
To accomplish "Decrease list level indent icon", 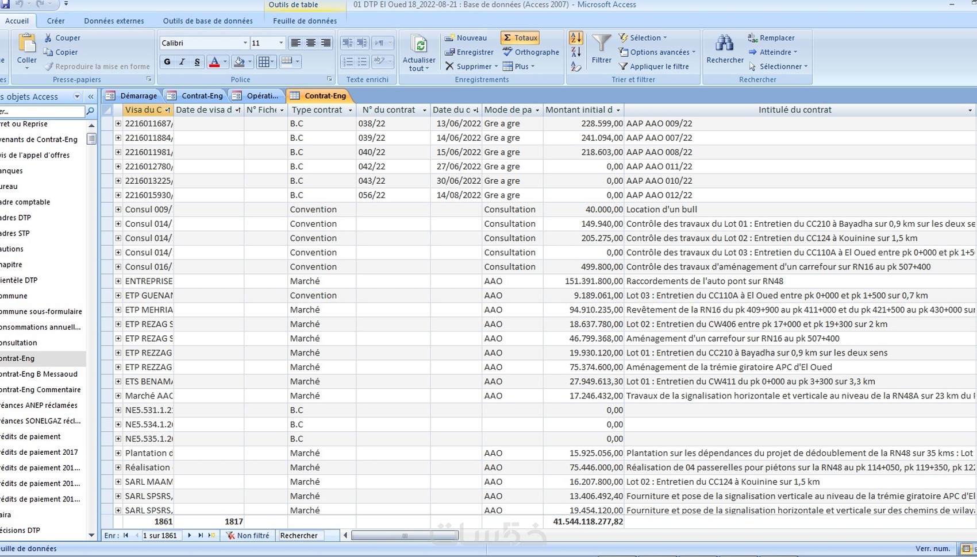I will tap(347, 43).
